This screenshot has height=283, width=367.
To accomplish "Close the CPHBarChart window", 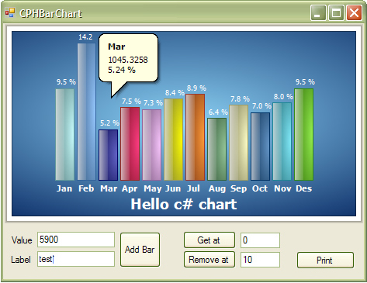I will point(354,12).
